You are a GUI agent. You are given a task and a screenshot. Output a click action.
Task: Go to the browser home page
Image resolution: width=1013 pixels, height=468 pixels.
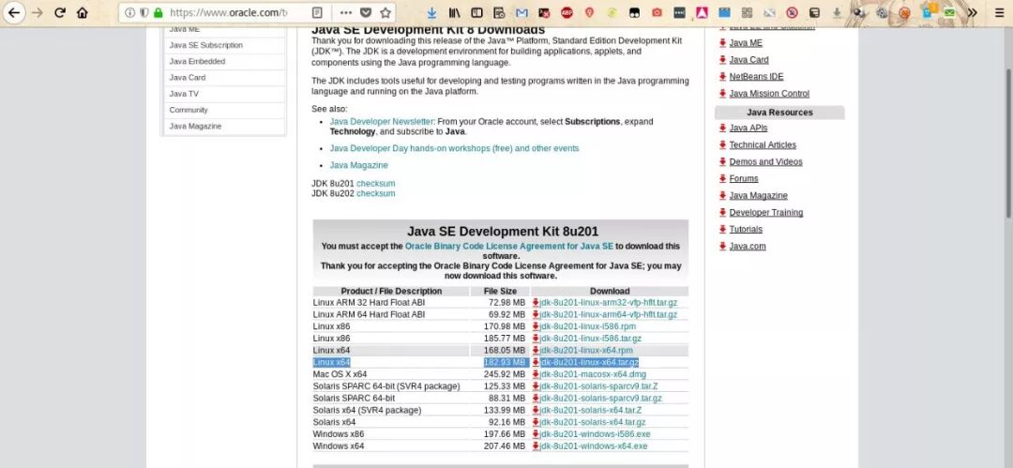pos(83,13)
